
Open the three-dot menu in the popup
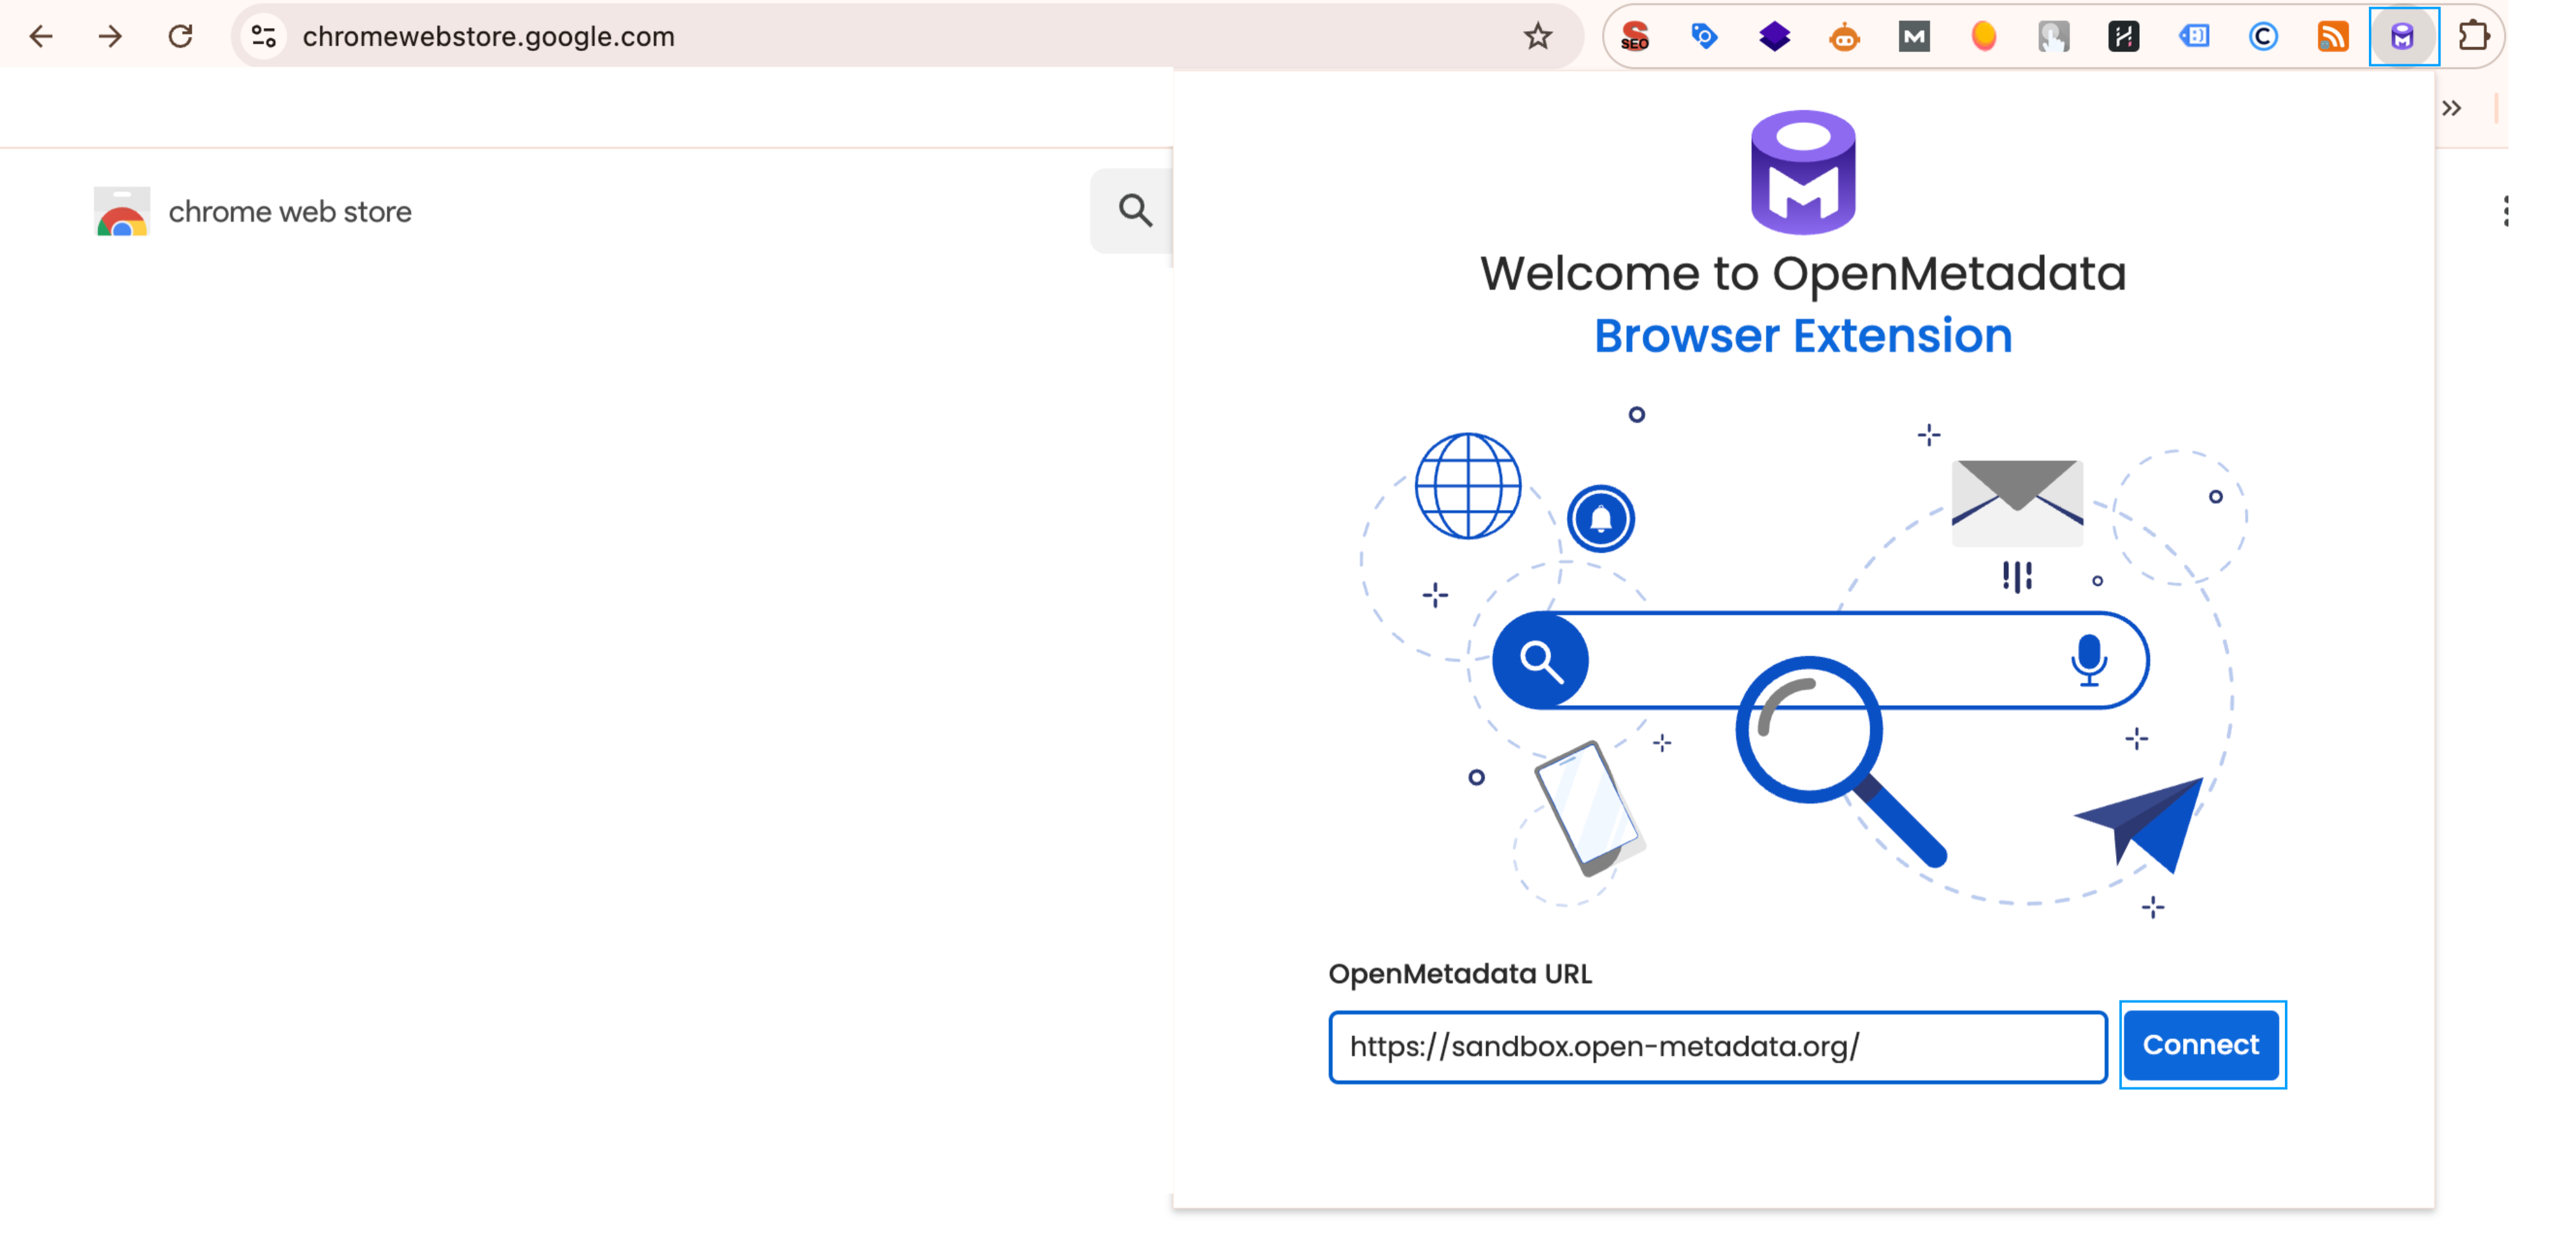tap(2506, 211)
